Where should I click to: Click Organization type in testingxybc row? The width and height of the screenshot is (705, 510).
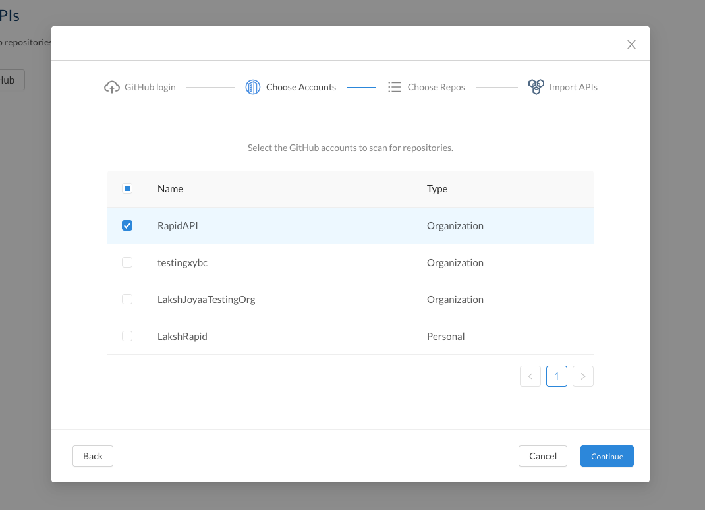click(x=455, y=263)
